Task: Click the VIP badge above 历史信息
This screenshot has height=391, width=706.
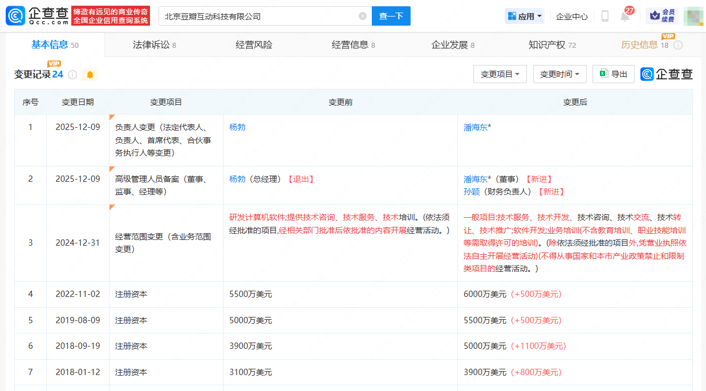Action: click(x=667, y=36)
